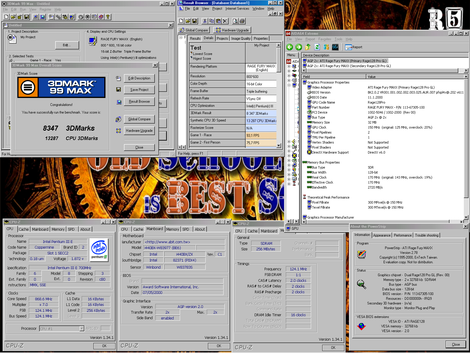
Task: Click the question mark help icon in 3DMark toolbar
Action: [x=108, y=17]
